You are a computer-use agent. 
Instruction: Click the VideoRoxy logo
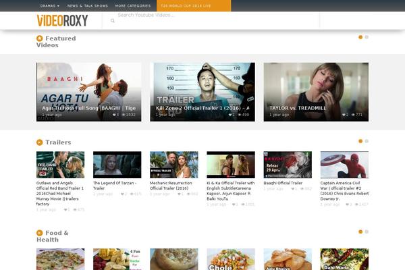point(63,20)
